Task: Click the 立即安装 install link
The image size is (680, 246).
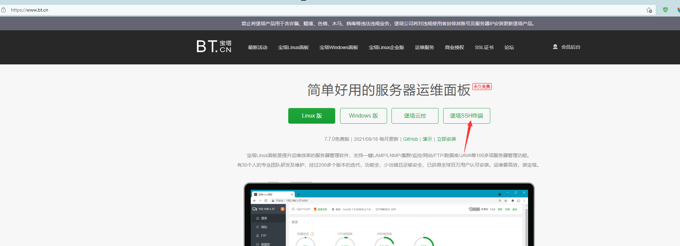Action: pos(446,139)
